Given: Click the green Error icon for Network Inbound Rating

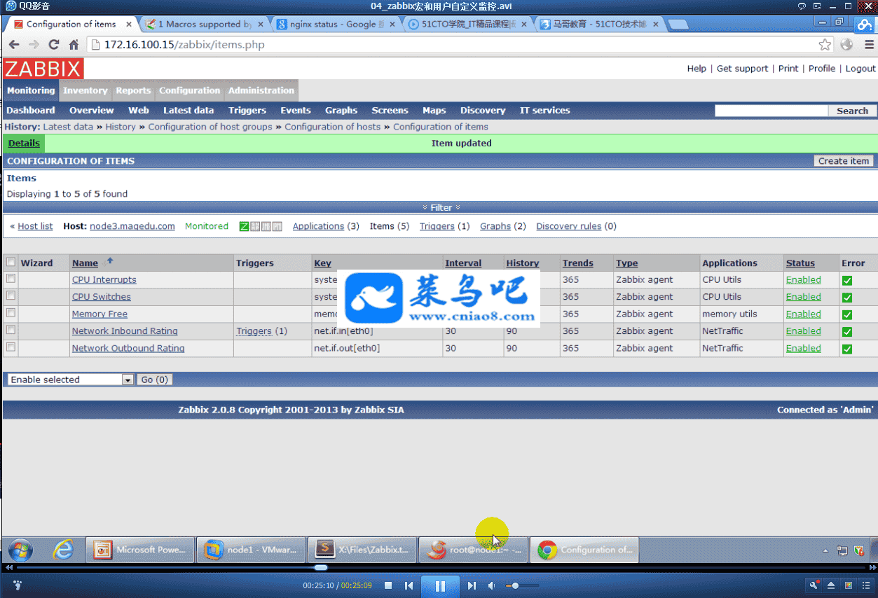Looking at the screenshot, I should pyautogui.click(x=847, y=332).
